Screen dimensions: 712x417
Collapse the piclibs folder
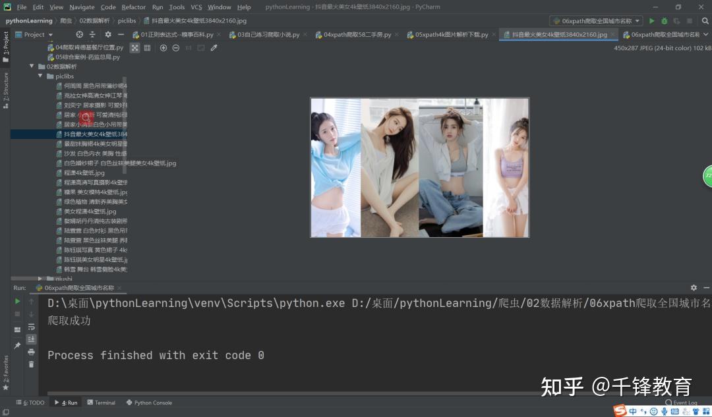tap(40, 76)
